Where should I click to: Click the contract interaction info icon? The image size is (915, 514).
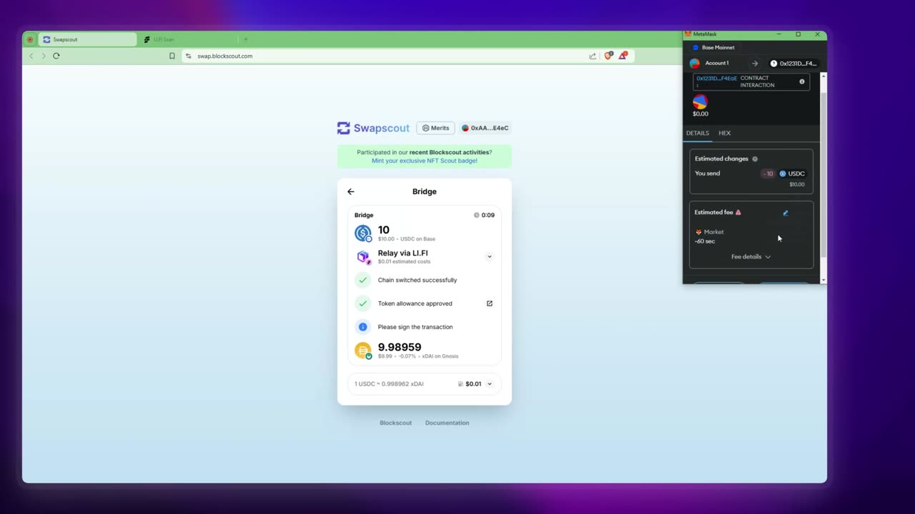coord(801,81)
